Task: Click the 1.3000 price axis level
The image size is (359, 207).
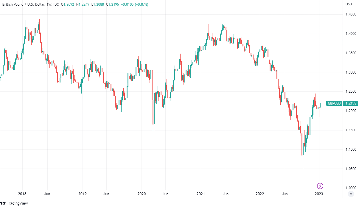Action: (350, 72)
